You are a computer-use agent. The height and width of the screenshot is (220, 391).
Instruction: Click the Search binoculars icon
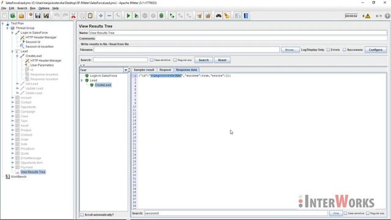[219, 16]
